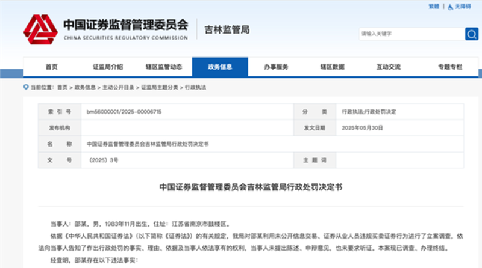Click the name value in the 名称 row
The height and width of the screenshot is (268, 482).
pos(148,144)
